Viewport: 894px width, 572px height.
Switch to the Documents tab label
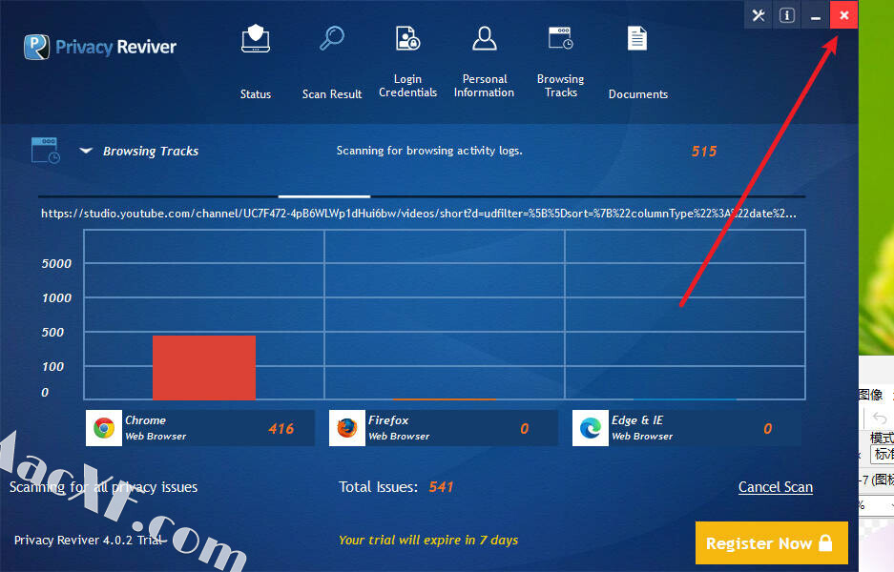(x=637, y=94)
